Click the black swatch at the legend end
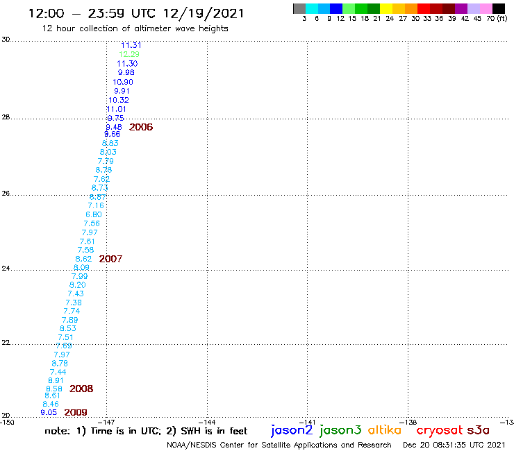Image resolution: width=514 pixels, height=451 pixels. coord(499,8)
